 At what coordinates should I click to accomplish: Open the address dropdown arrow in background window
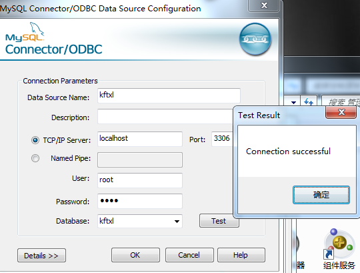[x=293, y=102]
